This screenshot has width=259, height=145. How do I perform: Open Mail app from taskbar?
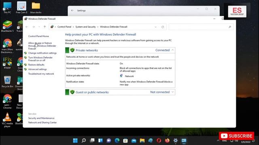click(134, 141)
